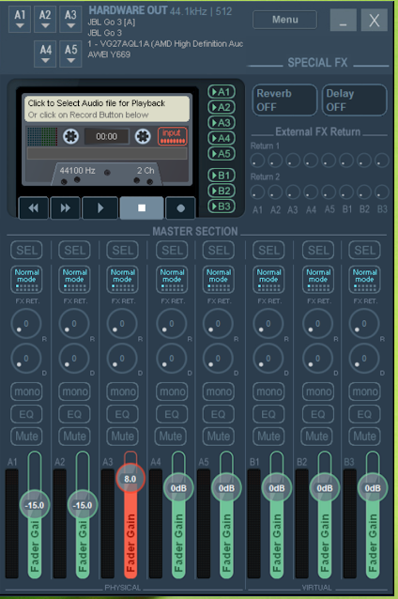Toggle Reverb effect on
The height and width of the screenshot is (599, 398).
pyautogui.click(x=284, y=100)
